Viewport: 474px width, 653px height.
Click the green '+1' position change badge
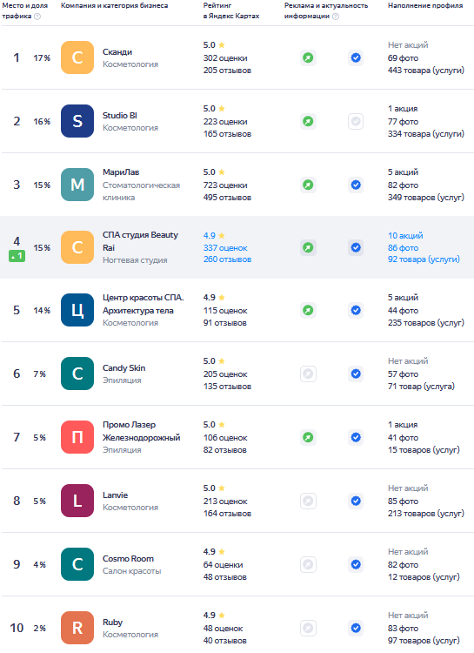[x=17, y=256]
